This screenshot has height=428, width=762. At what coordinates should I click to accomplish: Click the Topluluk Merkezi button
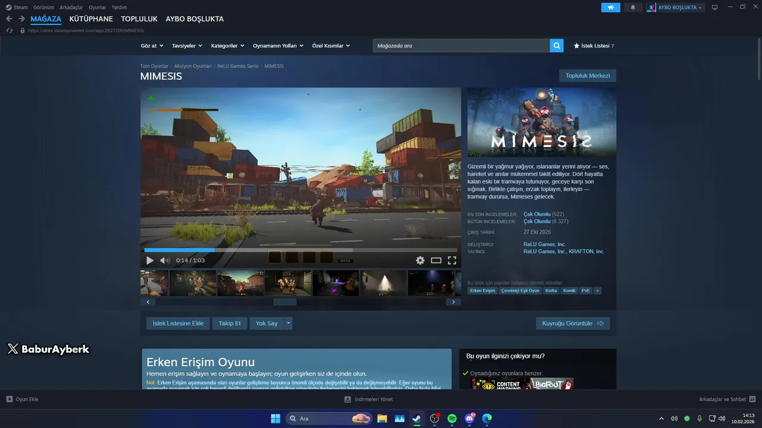588,76
